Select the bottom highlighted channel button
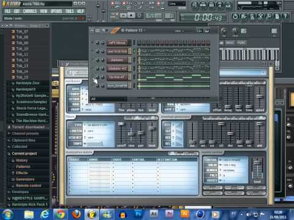Image resolution: width=294 pixels, height=220 pixels. (x=117, y=86)
